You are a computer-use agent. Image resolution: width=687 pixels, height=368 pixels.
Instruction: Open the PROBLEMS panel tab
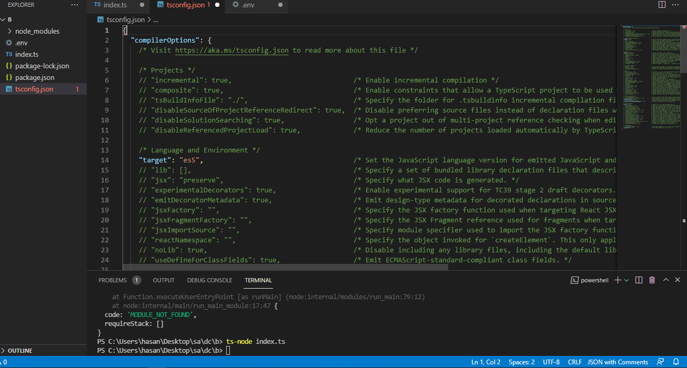pos(113,280)
